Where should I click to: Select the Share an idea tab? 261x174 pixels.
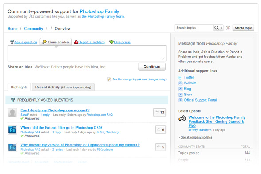[x=56, y=42]
